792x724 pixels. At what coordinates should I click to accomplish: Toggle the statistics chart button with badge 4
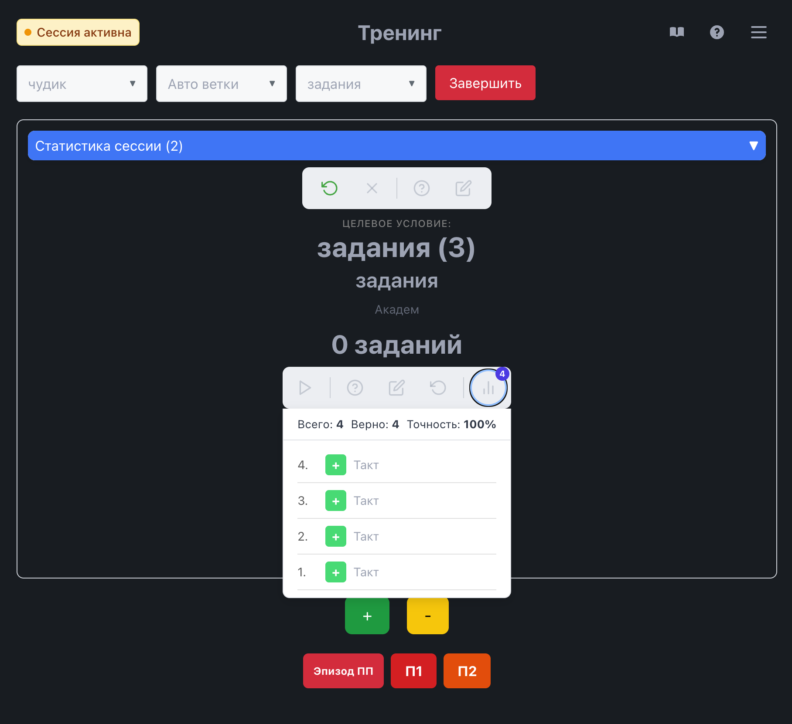point(488,388)
